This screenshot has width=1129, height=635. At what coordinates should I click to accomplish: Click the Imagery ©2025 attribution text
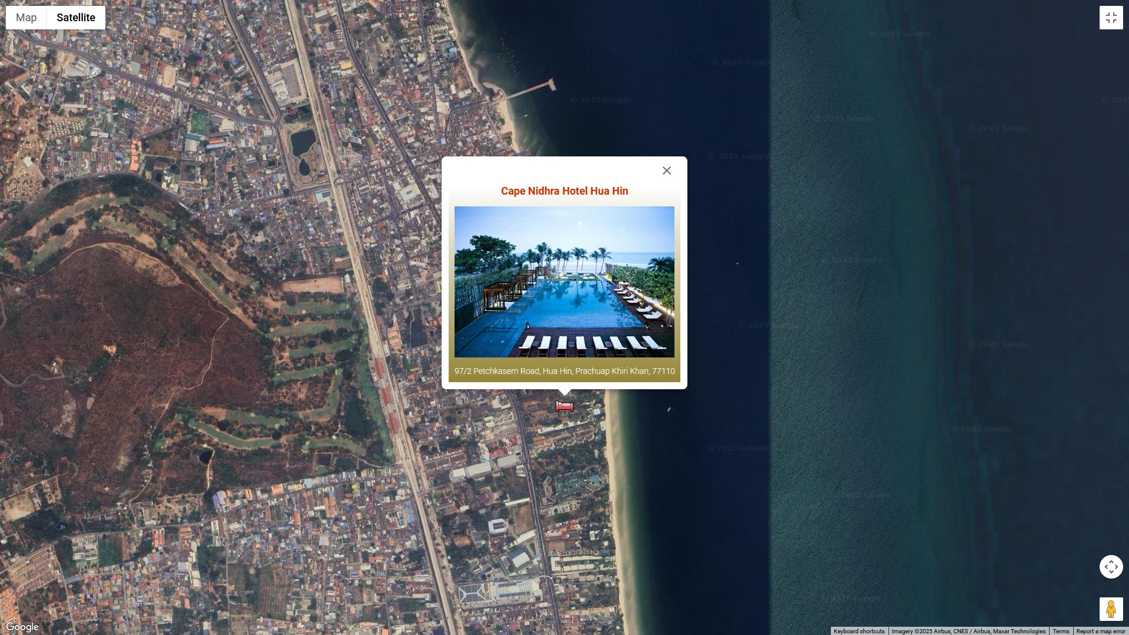click(x=968, y=631)
